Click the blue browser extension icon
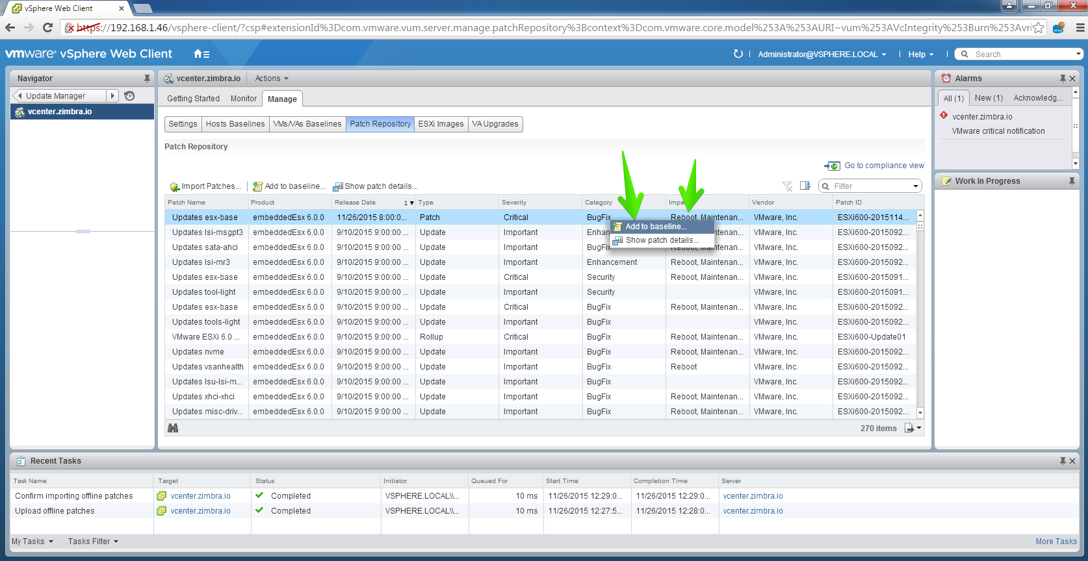1088x561 pixels. click(1059, 27)
